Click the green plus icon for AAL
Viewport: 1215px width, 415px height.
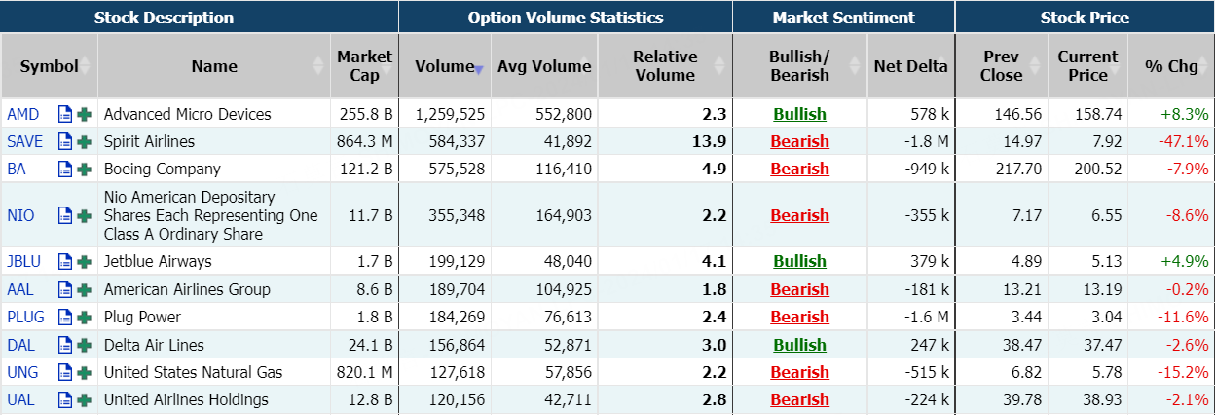coord(85,289)
